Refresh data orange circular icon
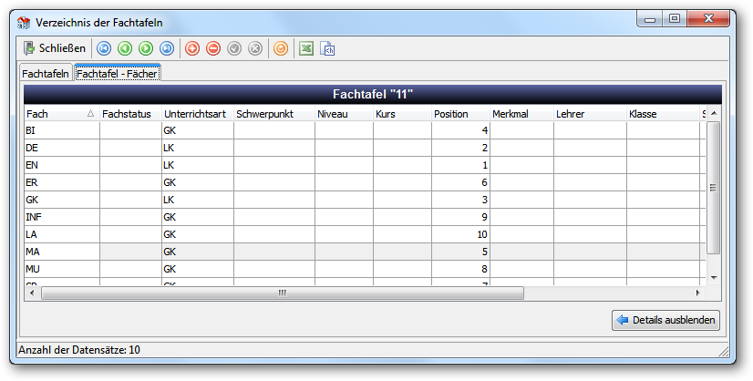This screenshot has width=753, height=381. pos(281,48)
